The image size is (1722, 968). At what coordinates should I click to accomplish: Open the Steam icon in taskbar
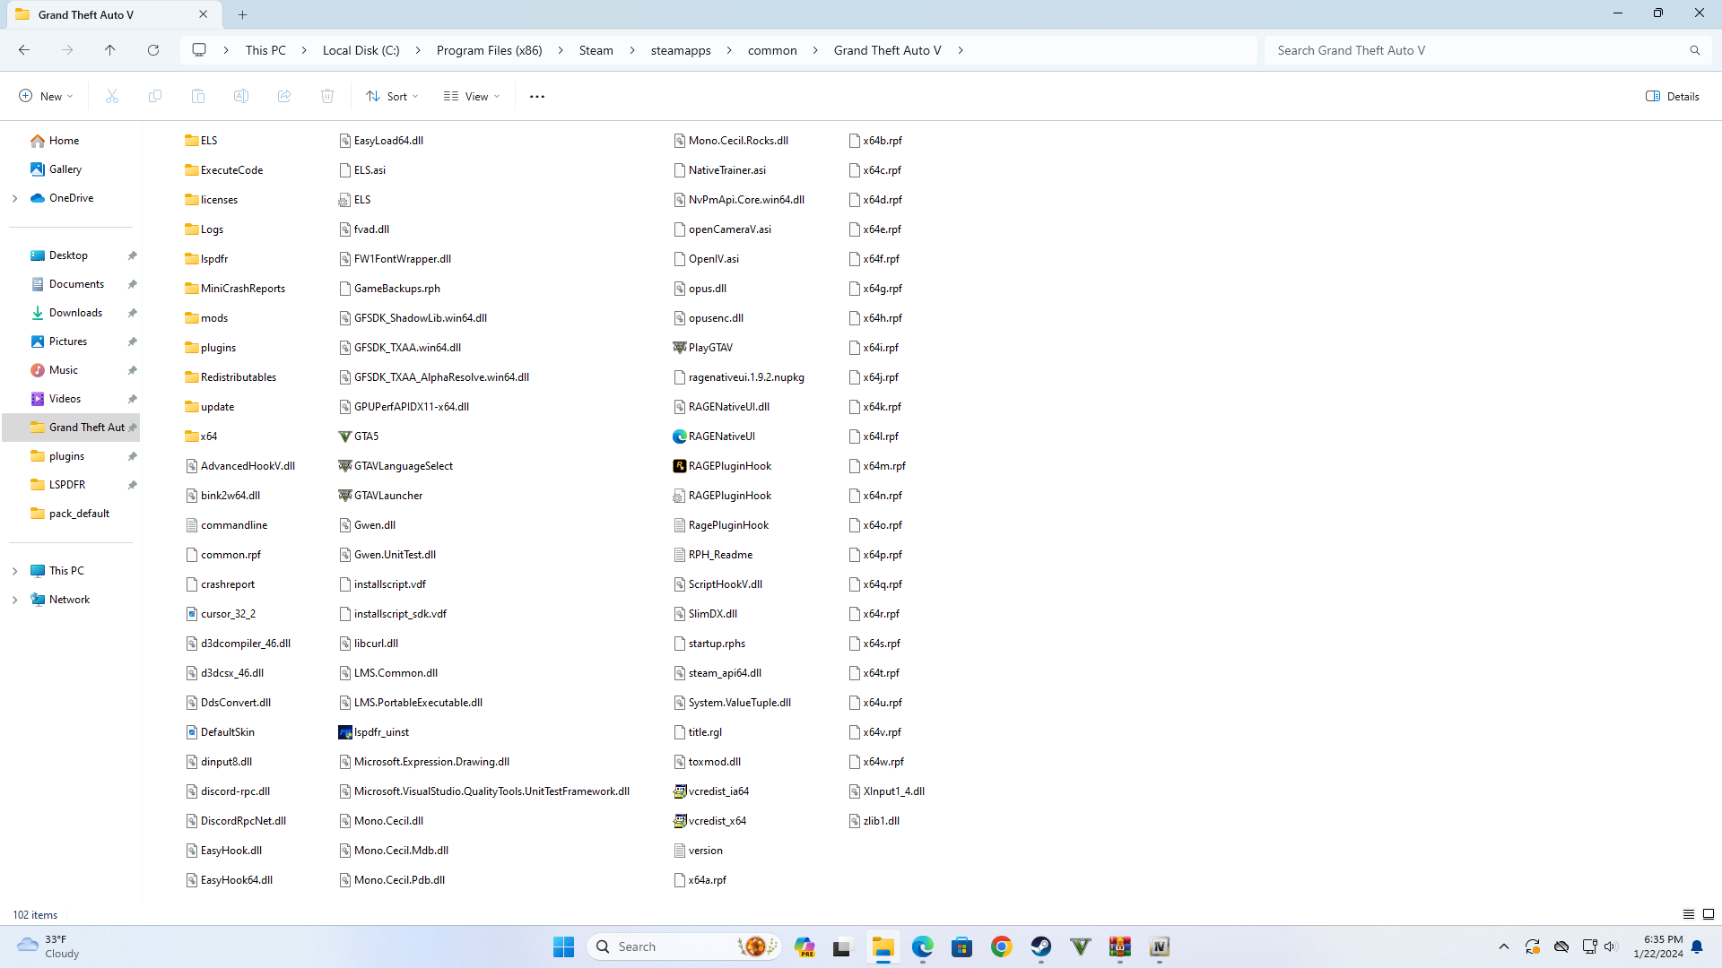[x=1040, y=946]
